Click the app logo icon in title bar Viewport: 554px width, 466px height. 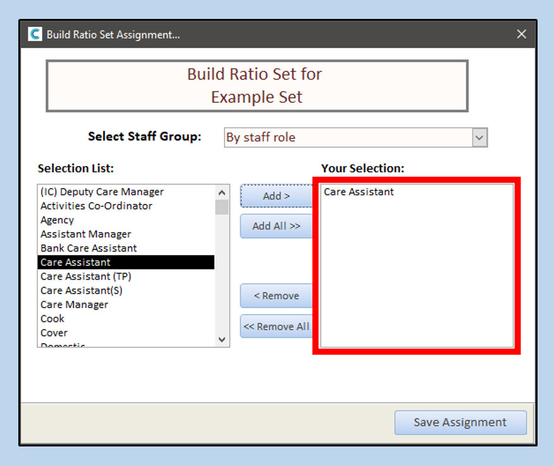click(x=35, y=34)
